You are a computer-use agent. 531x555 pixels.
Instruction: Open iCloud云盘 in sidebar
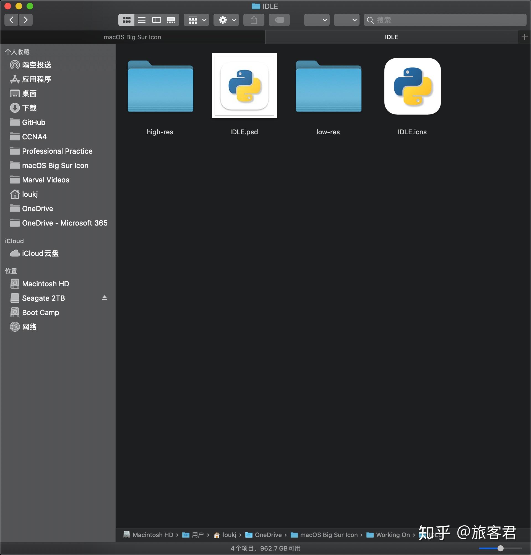58,253
